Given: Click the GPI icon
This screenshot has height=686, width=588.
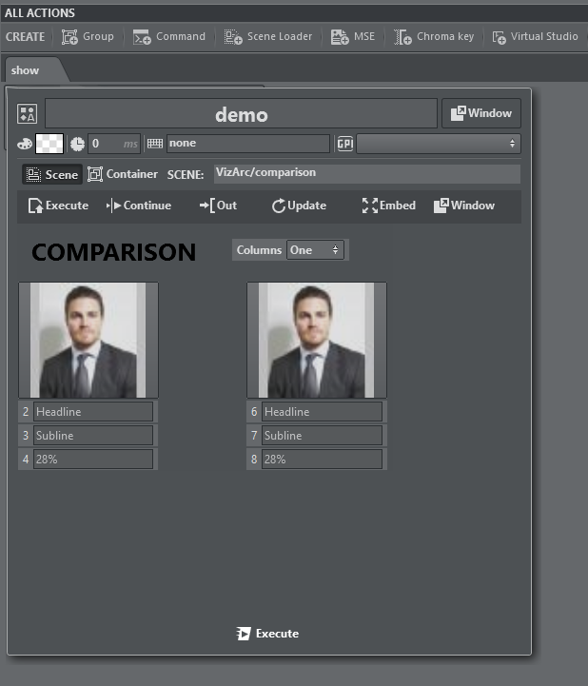Looking at the screenshot, I should (345, 144).
